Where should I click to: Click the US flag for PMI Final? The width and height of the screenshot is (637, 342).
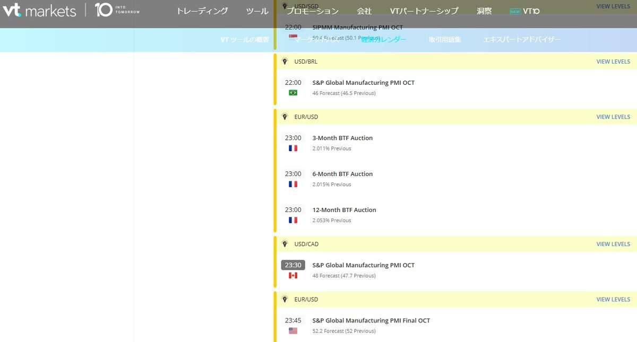(x=293, y=330)
